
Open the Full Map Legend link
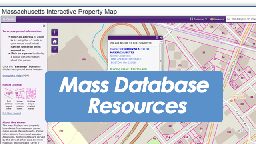click(x=12, y=113)
